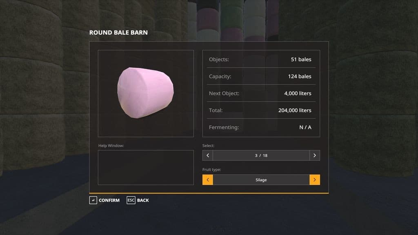Image resolution: width=418 pixels, height=235 pixels.
Task: Click the Capacity 124 bales row
Action: (x=261, y=76)
